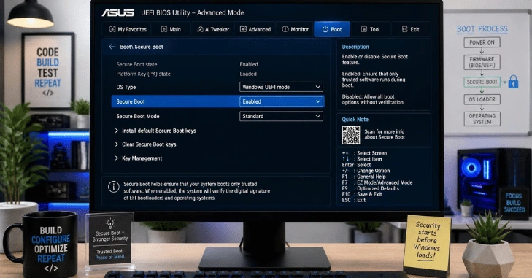Screen dimensions: 532x278
Task: Expand Clear Secure Boot keys
Action: (x=145, y=144)
